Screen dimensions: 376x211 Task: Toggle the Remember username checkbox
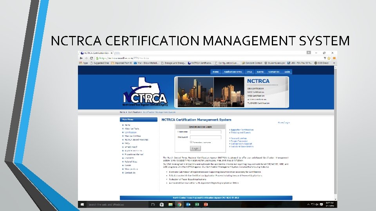(x=191, y=142)
